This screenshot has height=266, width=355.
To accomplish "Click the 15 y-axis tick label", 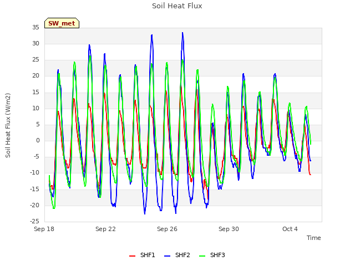I will 35,92.
